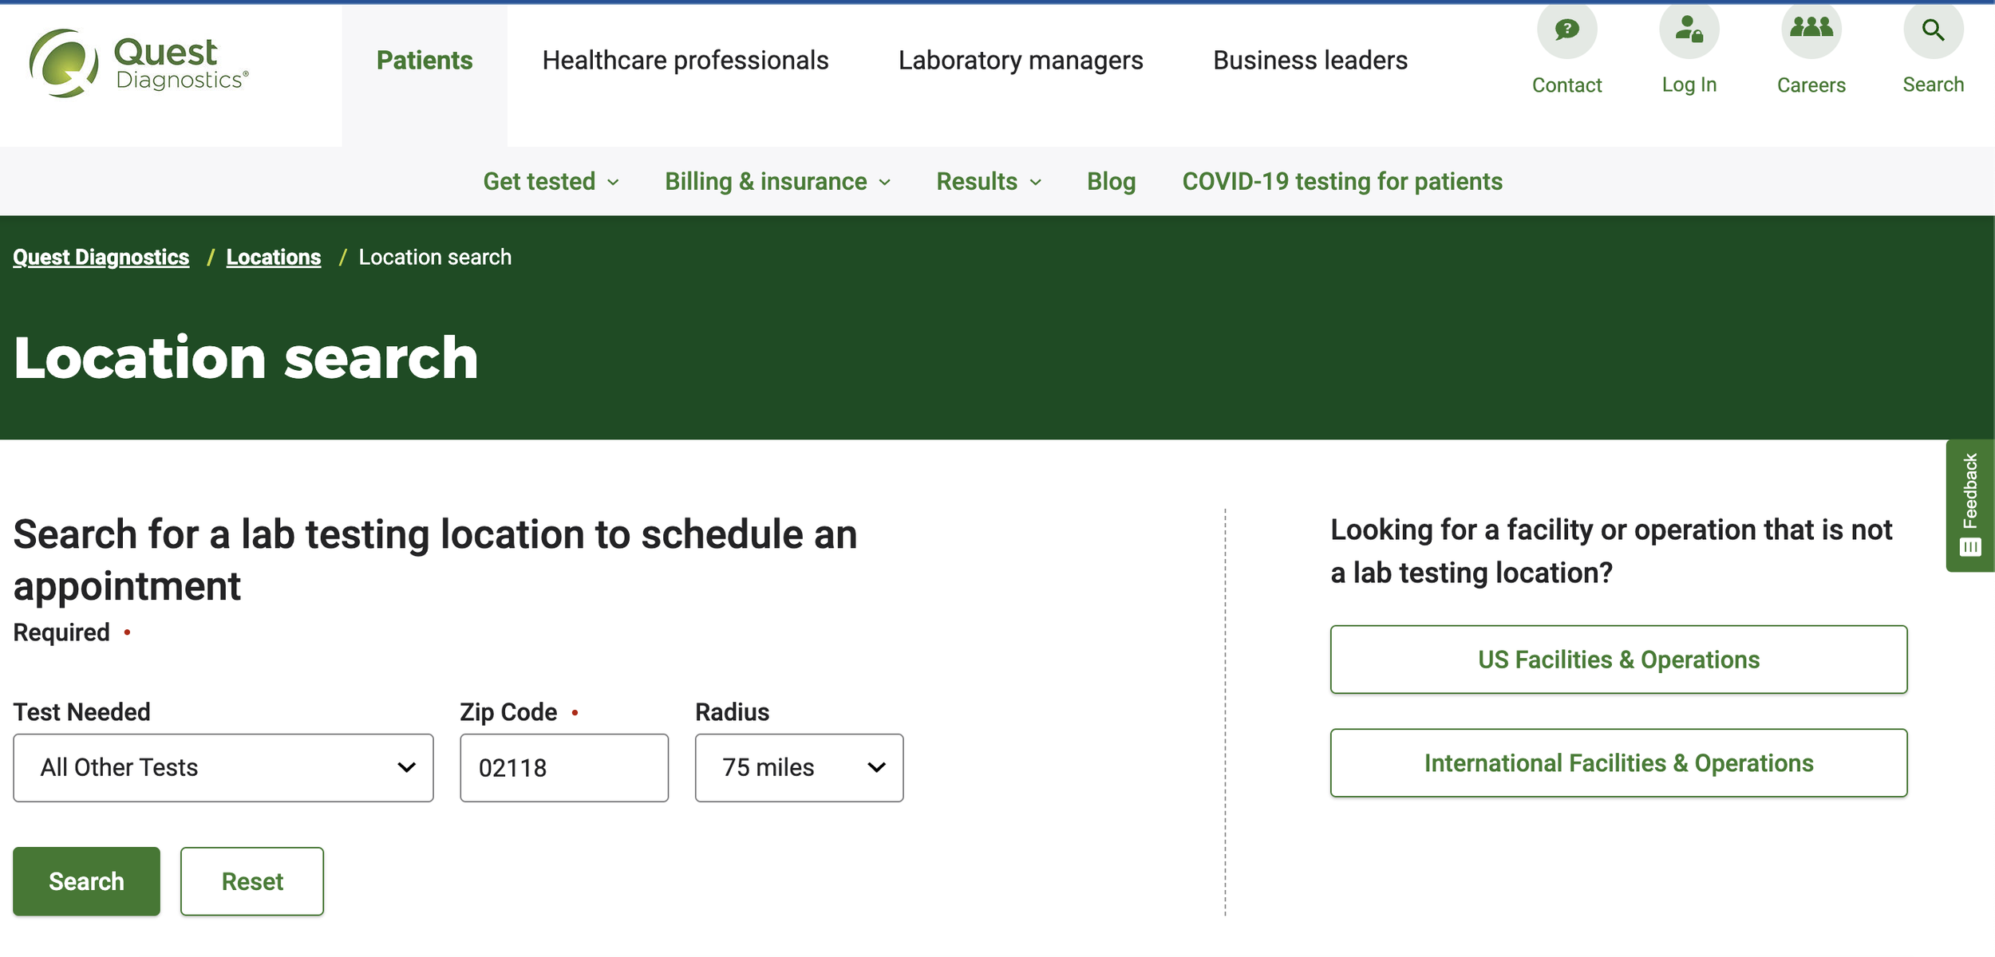Click the magnifying glass Search icon
The width and height of the screenshot is (1995, 957).
click(x=1933, y=30)
